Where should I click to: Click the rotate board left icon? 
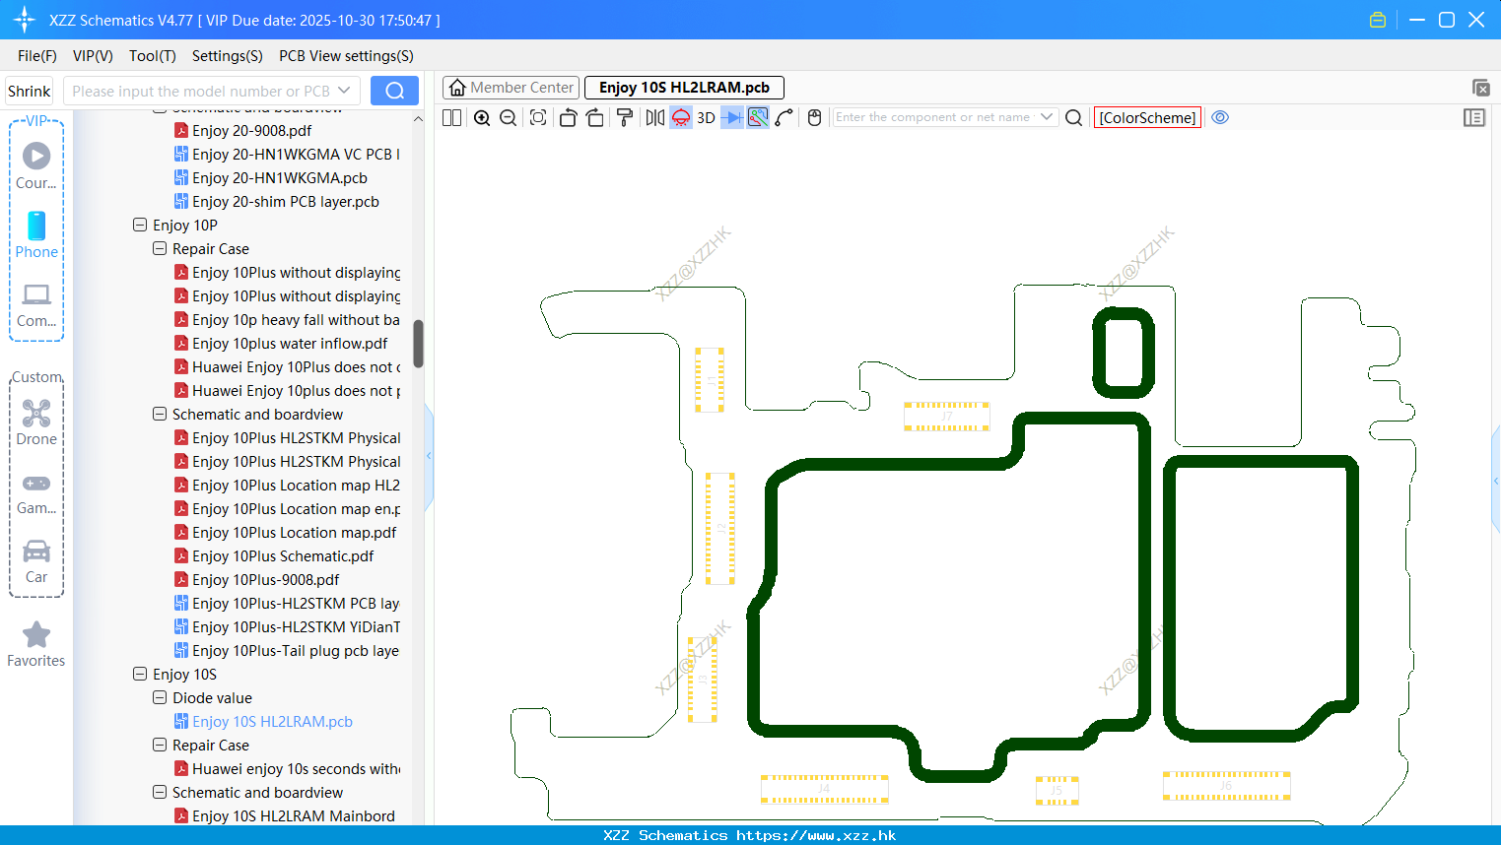(568, 117)
